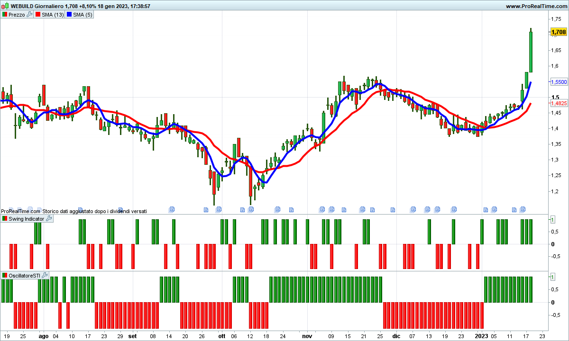Click the OscillatoreSTI scale value 1 box
Screen dimensions: 569x341
coord(552,277)
